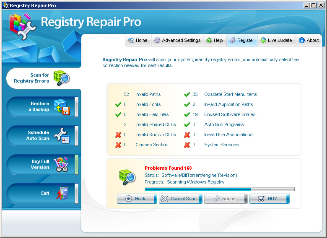Click the Unused Software Entries label

230,114
